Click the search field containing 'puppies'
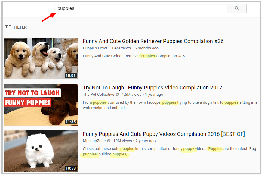The height and width of the screenshot is (175, 262). [x=141, y=8]
